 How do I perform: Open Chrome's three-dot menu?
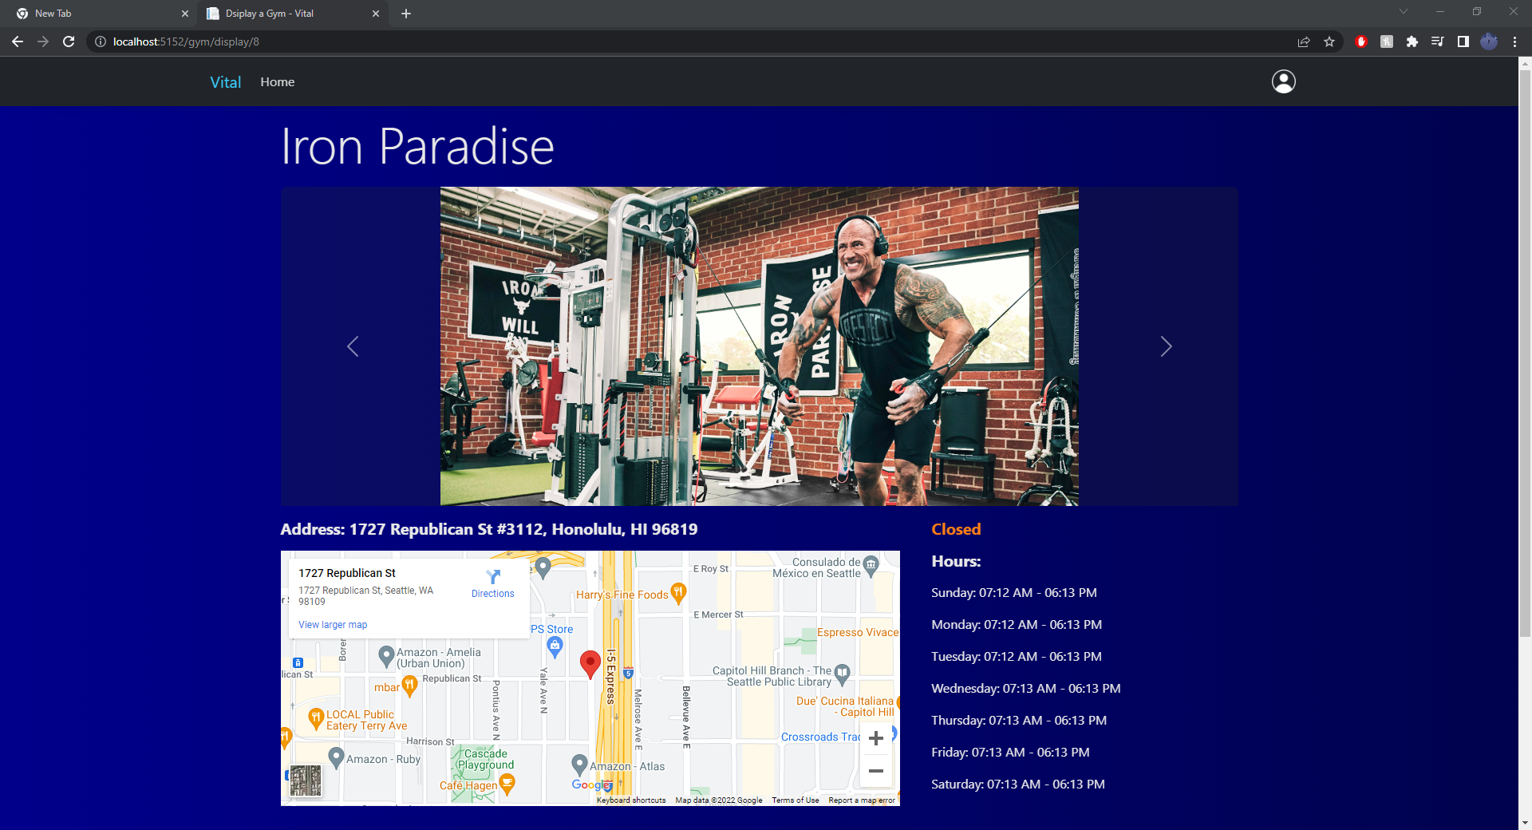[x=1515, y=41]
